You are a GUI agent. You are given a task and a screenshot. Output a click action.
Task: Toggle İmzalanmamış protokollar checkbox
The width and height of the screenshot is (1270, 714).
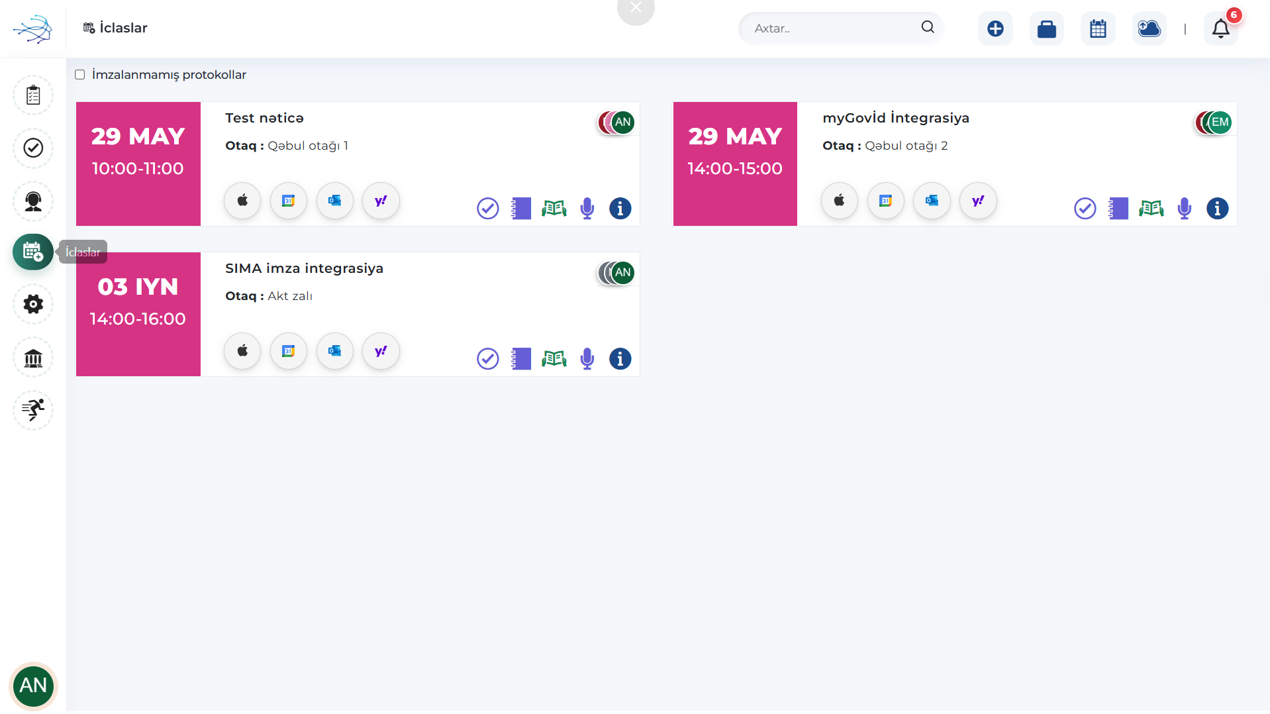coord(80,75)
